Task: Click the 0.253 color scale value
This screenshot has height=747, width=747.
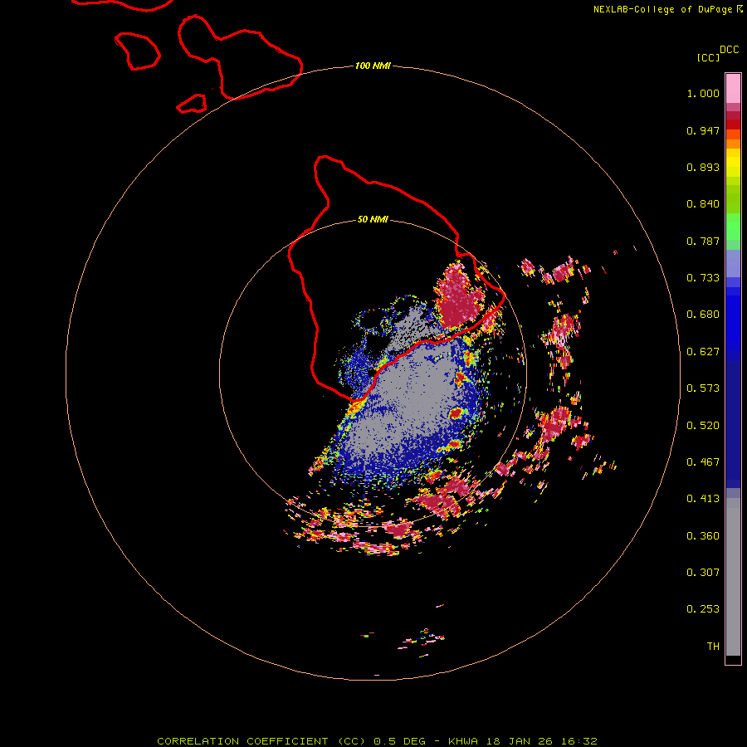Action: pyautogui.click(x=703, y=609)
